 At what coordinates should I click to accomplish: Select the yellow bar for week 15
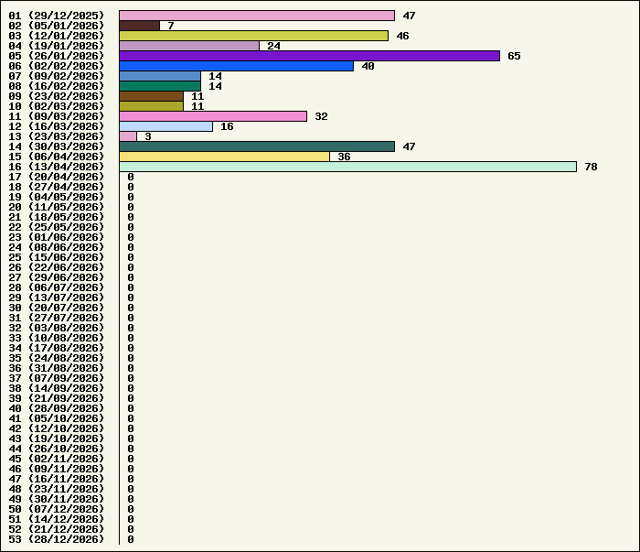point(224,157)
